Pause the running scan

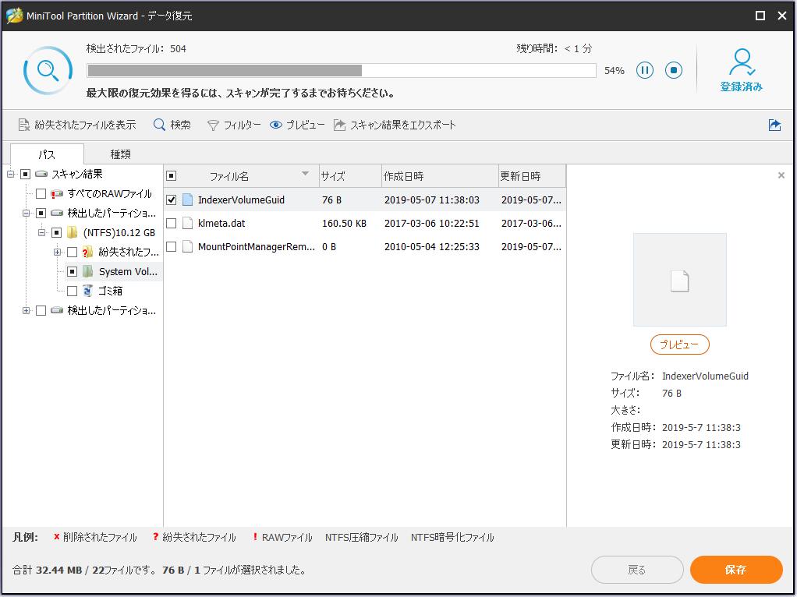tap(644, 71)
